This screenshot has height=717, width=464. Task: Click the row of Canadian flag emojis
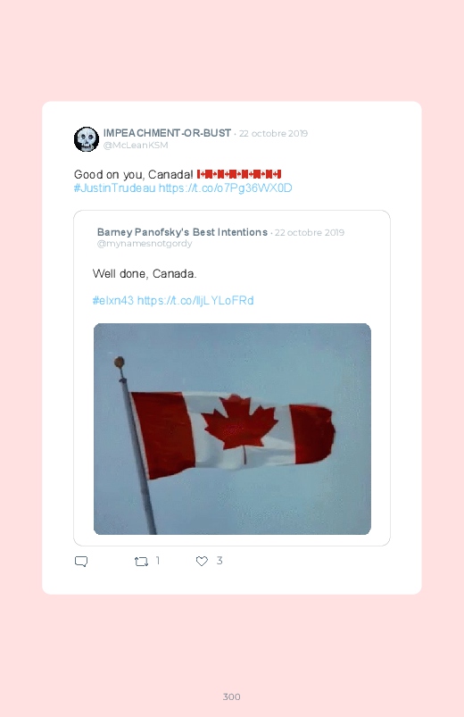(239, 174)
